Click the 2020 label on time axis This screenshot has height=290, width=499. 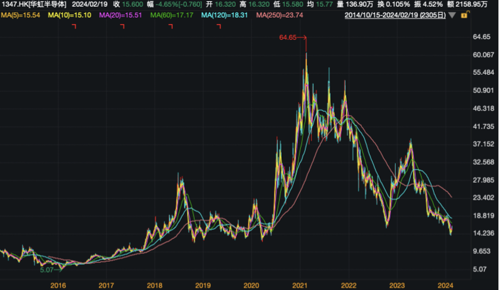251,285
